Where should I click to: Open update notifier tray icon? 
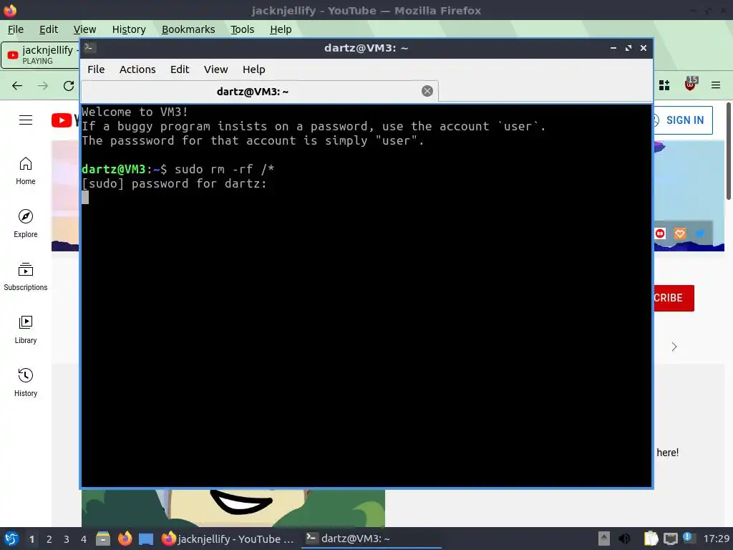click(x=688, y=538)
